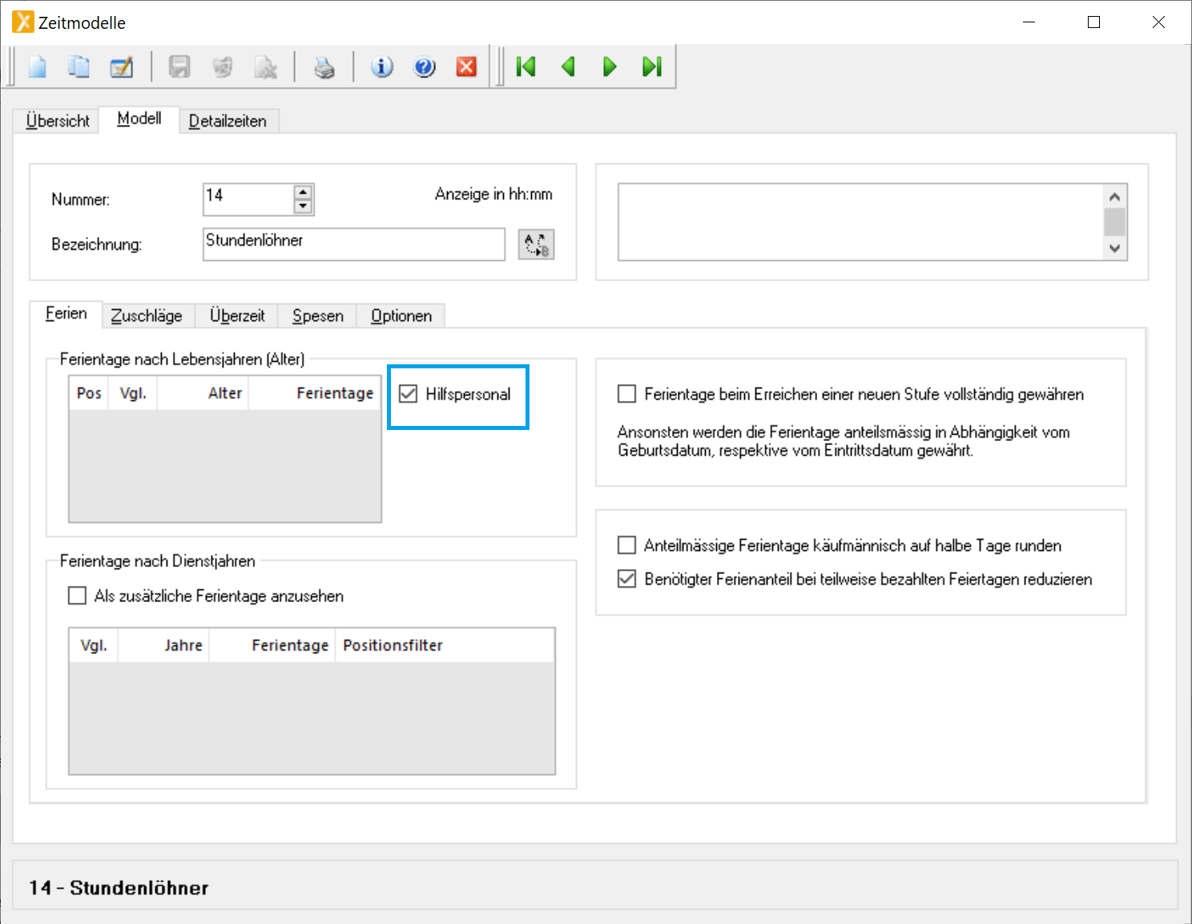Jump to last record with green arrow
1192x924 pixels.
coord(652,67)
